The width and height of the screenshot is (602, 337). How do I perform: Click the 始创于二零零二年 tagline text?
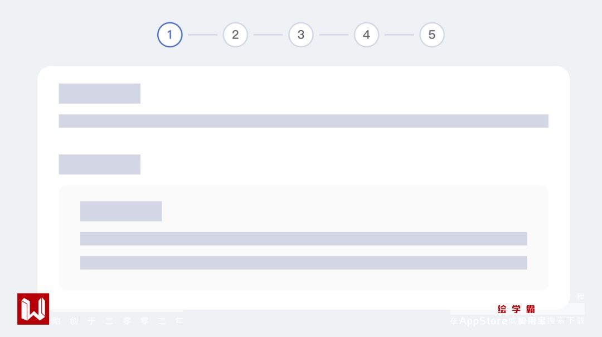[x=117, y=321]
